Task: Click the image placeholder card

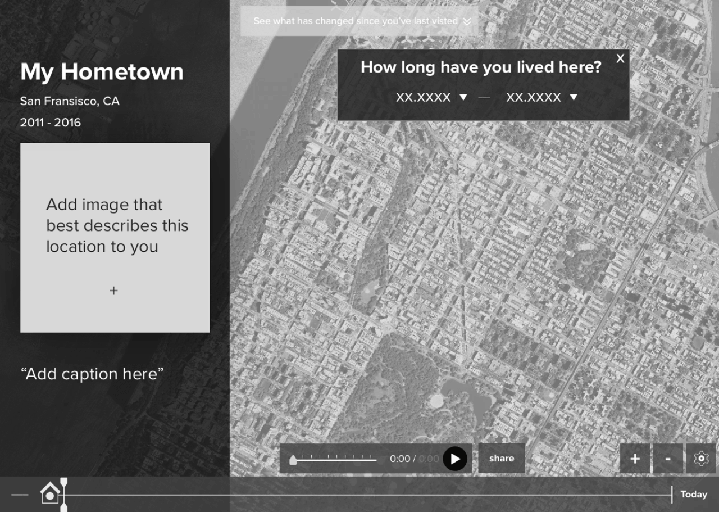Action: tap(115, 236)
